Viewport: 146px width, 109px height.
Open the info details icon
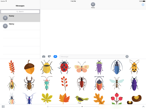pyautogui.click(x=143, y=5)
